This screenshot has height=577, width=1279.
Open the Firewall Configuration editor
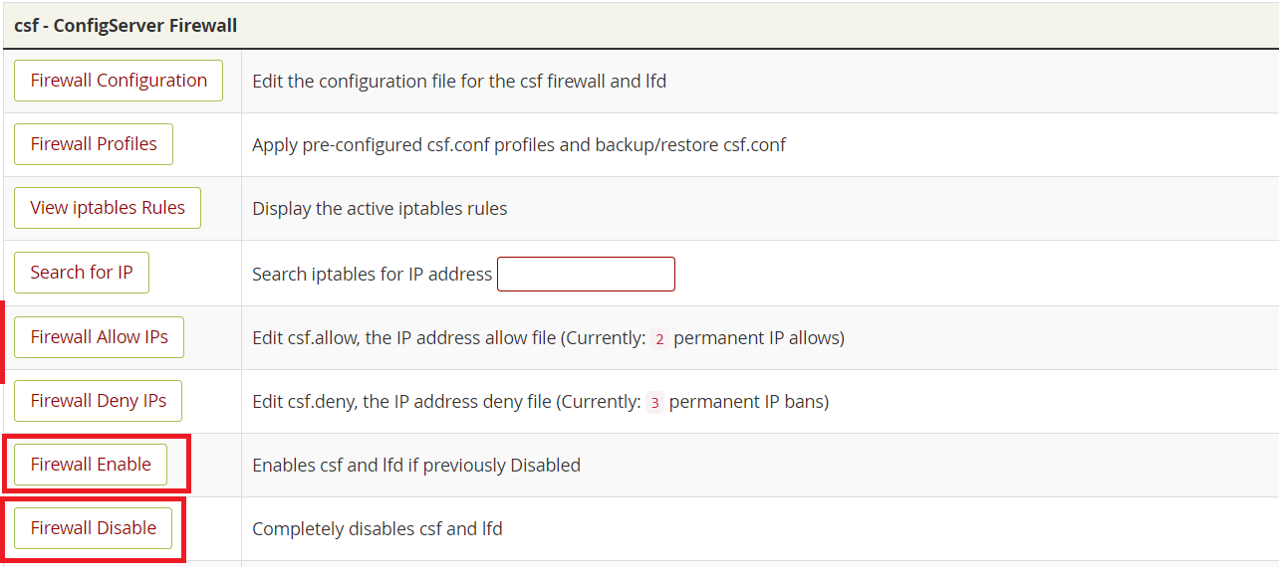(x=118, y=80)
